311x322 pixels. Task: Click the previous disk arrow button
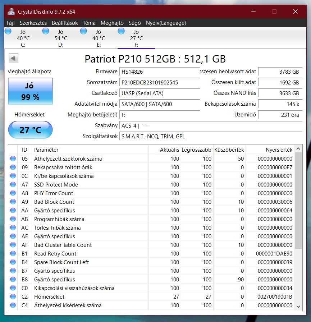tap(13, 58)
